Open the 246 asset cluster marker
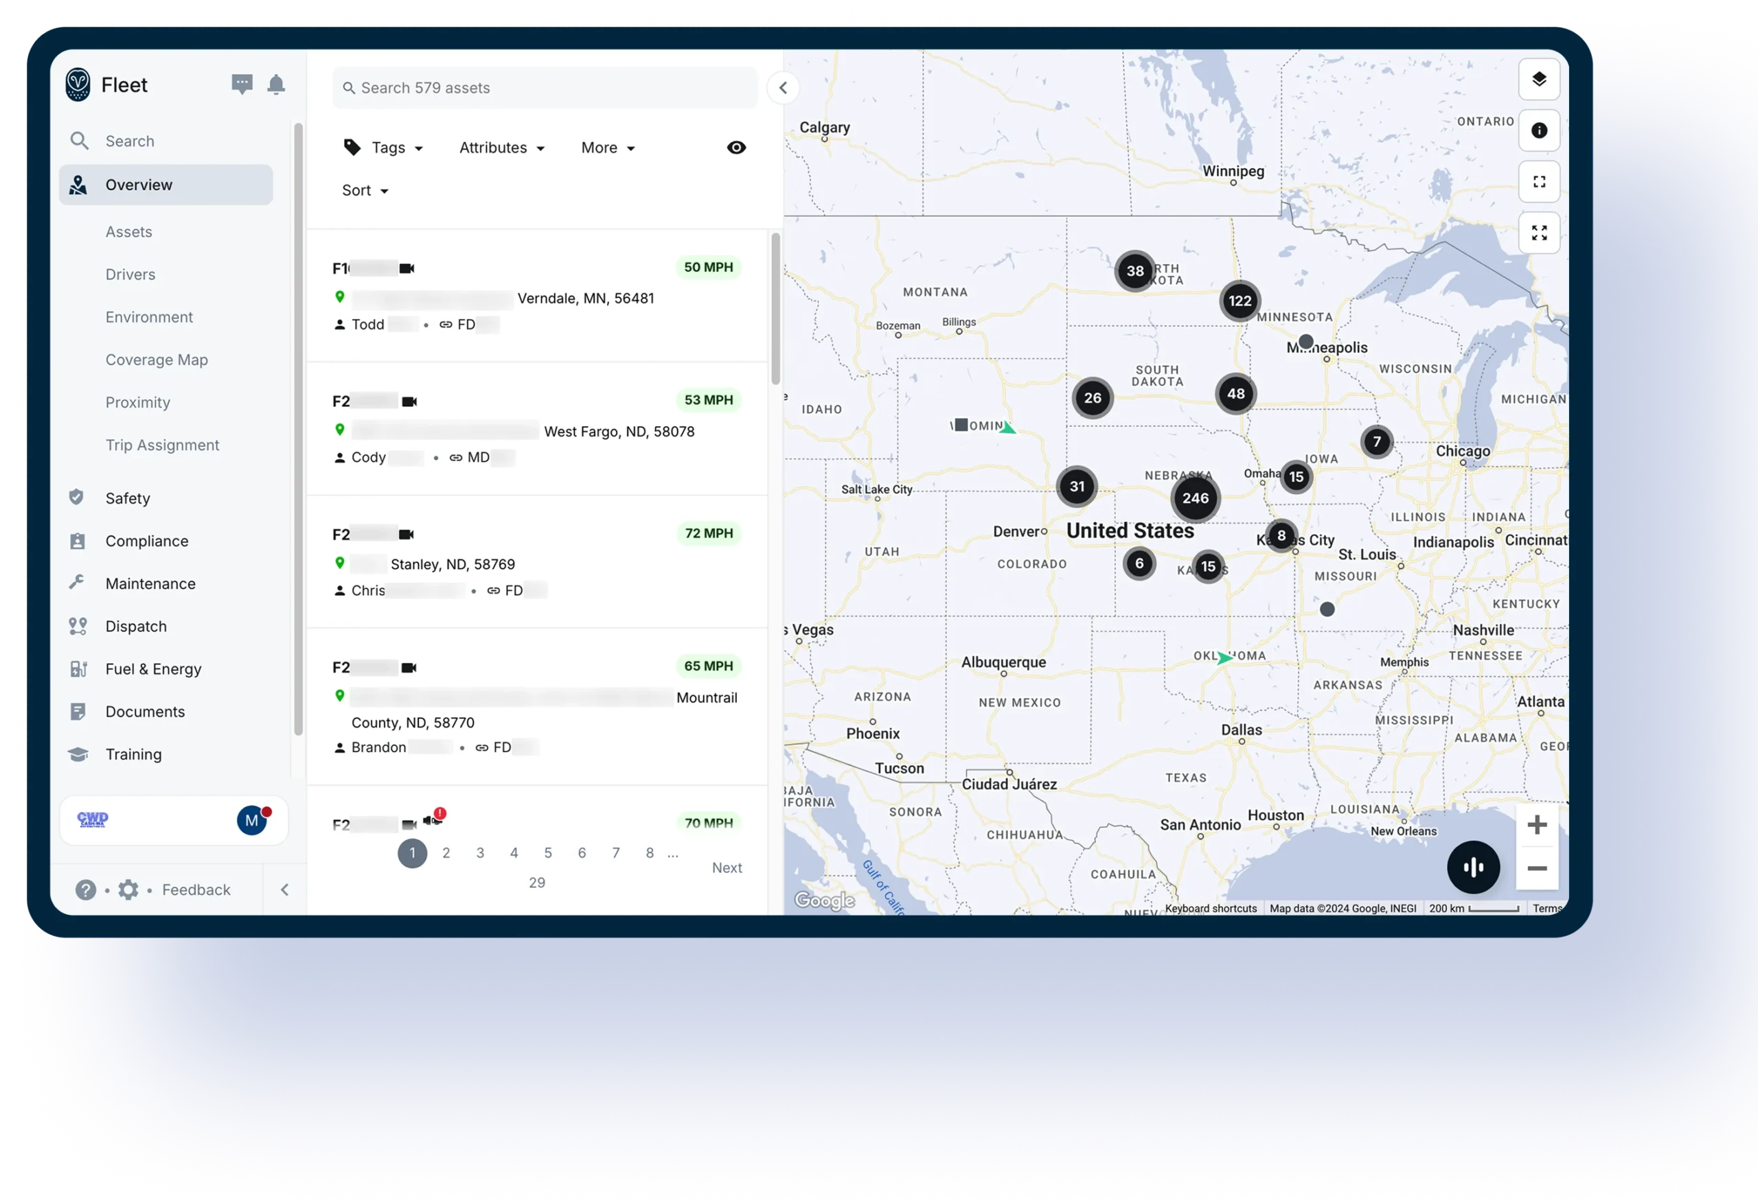The image size is (1758, 1199). (1195, 498)
